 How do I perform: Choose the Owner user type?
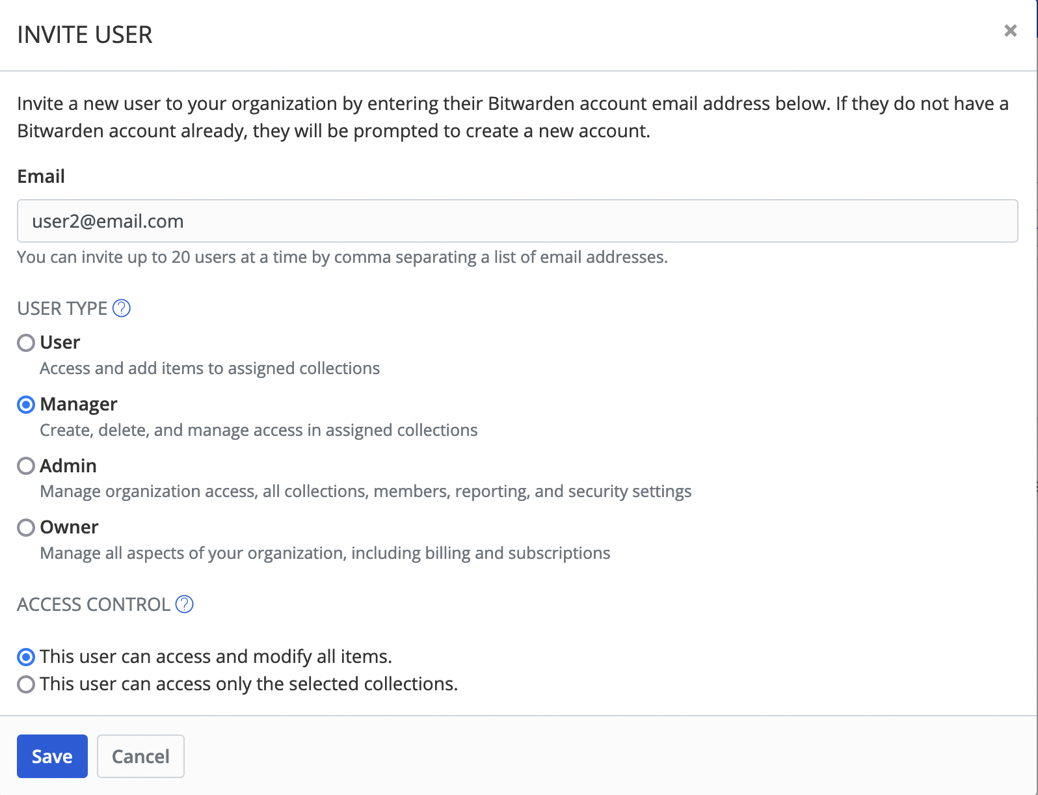click(x=26, y=527)
